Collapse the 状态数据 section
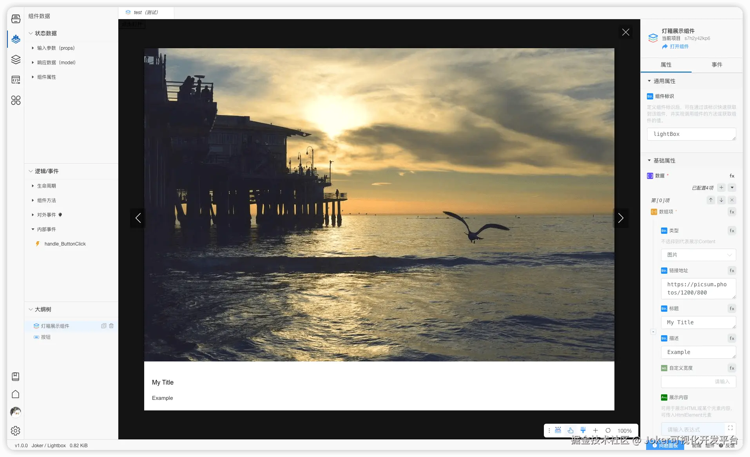 (x=31, y=33)
